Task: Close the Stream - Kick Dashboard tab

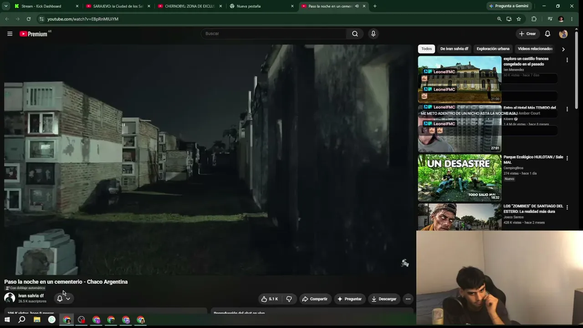Action: click(x=77, y=6)
